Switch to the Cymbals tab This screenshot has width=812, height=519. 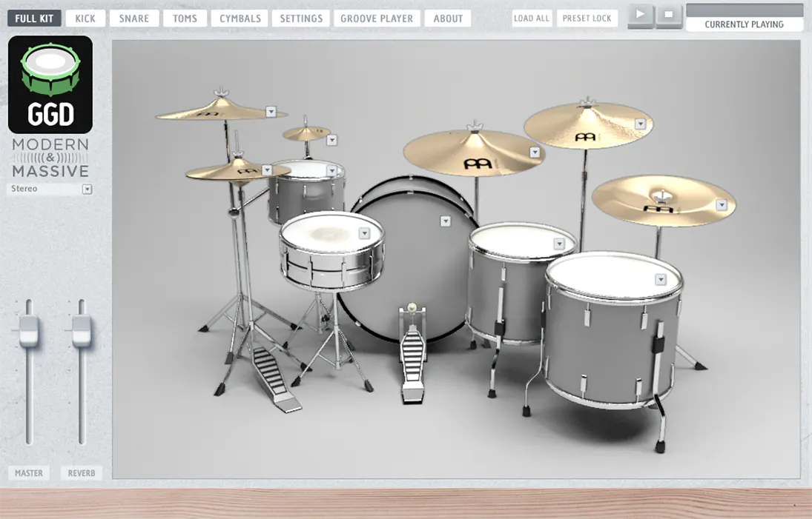tap(239, 19)
